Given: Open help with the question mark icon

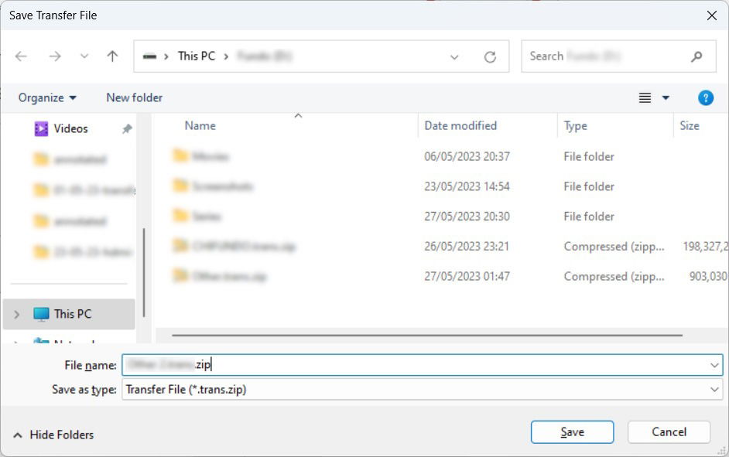Looking at the screenshot, I should coord(705,98).
